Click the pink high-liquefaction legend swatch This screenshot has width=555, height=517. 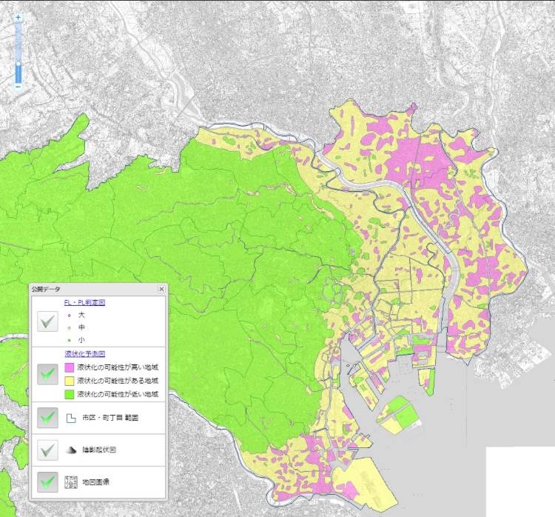(x=70, y=367)
